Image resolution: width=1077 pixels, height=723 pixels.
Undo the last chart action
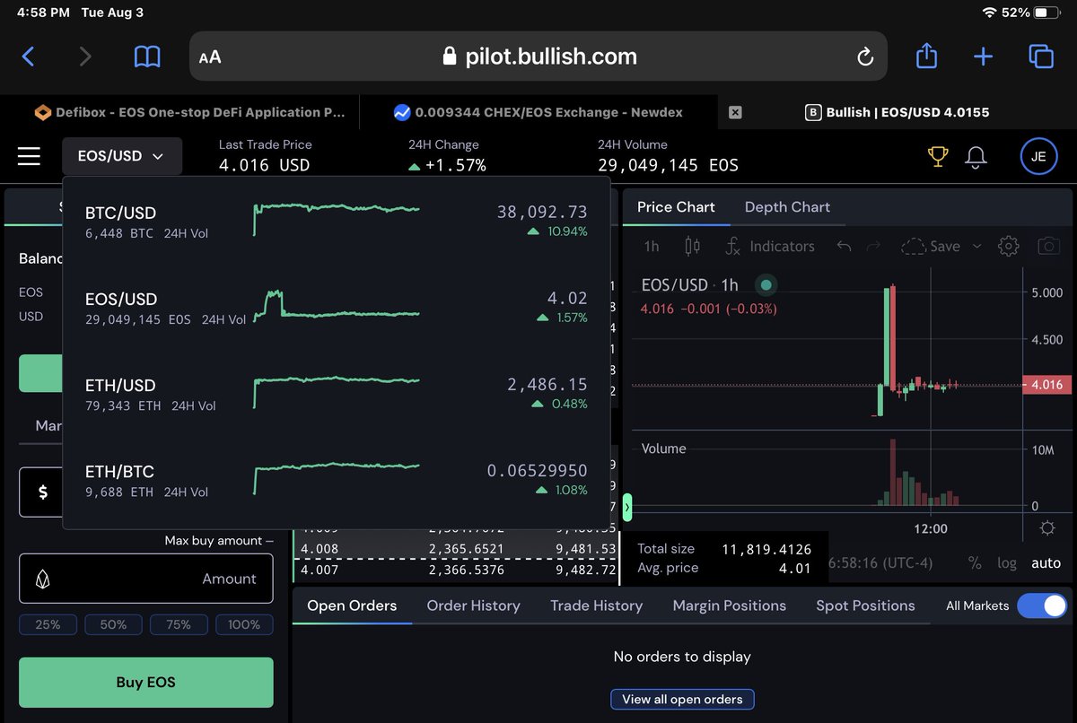[844, 246]
